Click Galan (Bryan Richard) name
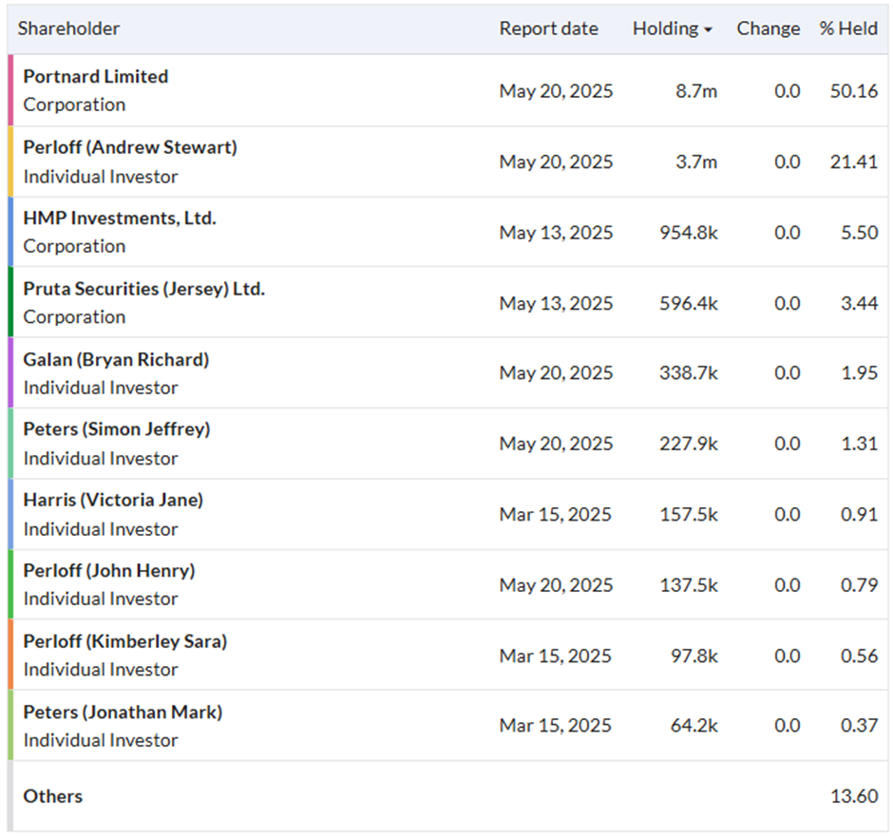This screenshot has height=836, width=893. [x=116, y=359]
